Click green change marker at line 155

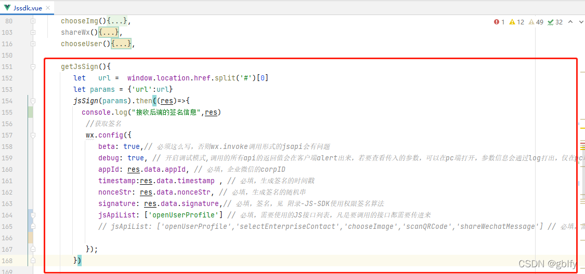(31, 113)
